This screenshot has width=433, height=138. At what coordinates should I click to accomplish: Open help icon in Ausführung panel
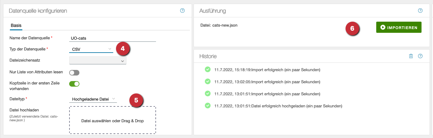click(x=420, y=11)
